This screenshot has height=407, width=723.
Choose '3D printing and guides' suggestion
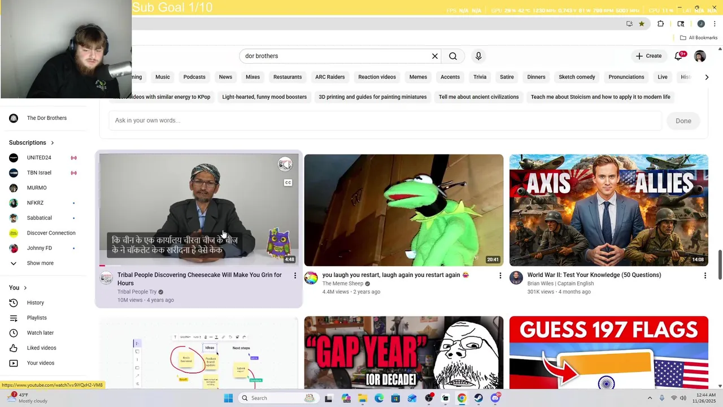pyautogui.click(x=373, y=97)
